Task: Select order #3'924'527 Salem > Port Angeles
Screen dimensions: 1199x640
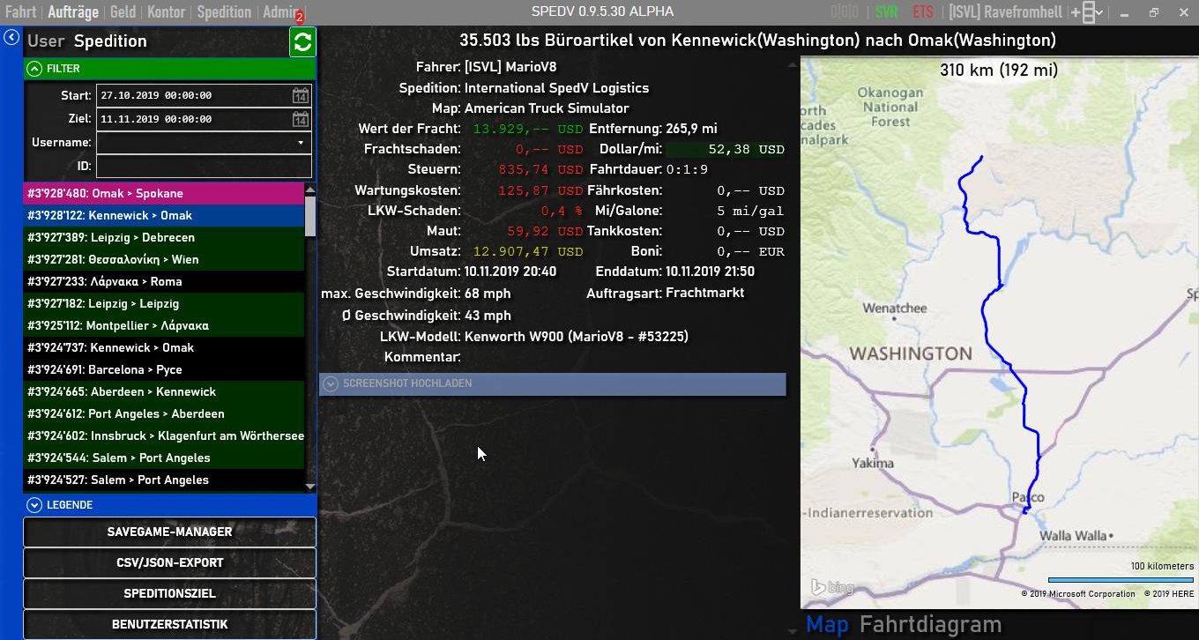Action: pyautogui.click(x=164, y=480)
